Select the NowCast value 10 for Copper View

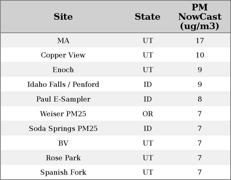pos(200,55)
